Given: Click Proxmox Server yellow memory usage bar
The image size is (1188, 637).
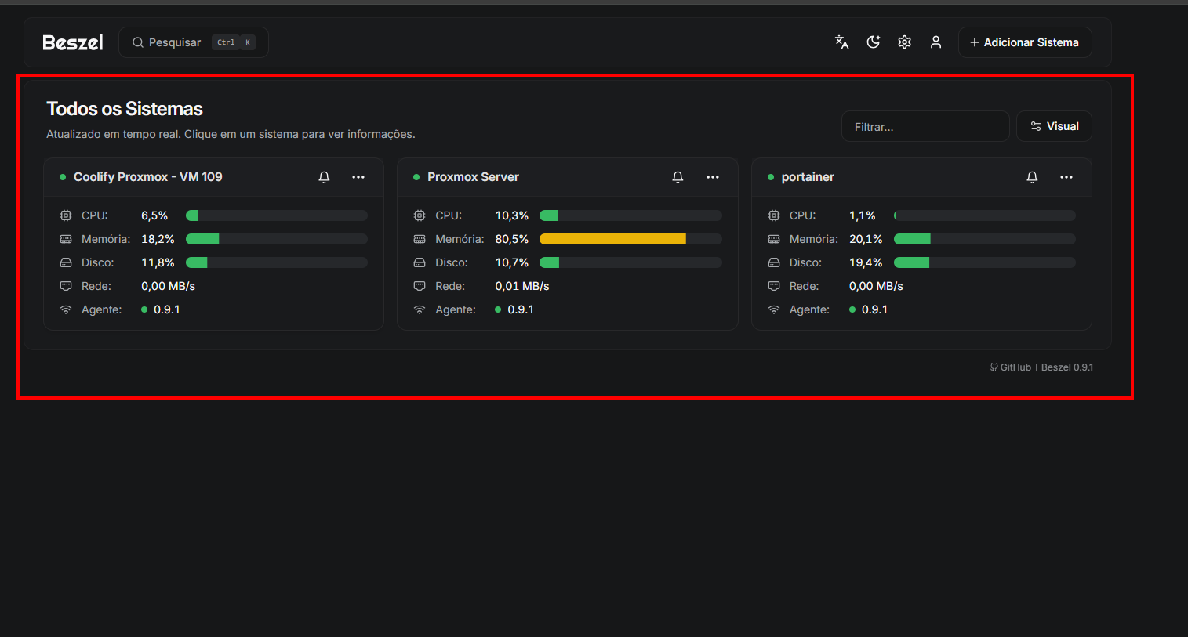Looking at the screenshot, I should coord(612,239).
